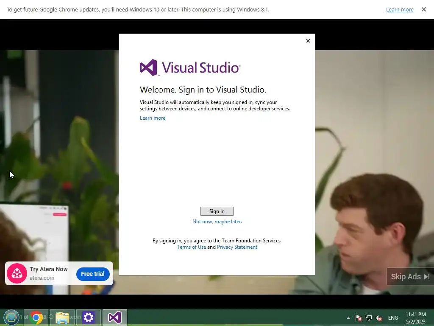Image resolution: width=434 pixels, height=326 pixels.
Task: Close the Visual Studio sign-in dialog
Action: [x=308, y=41]
